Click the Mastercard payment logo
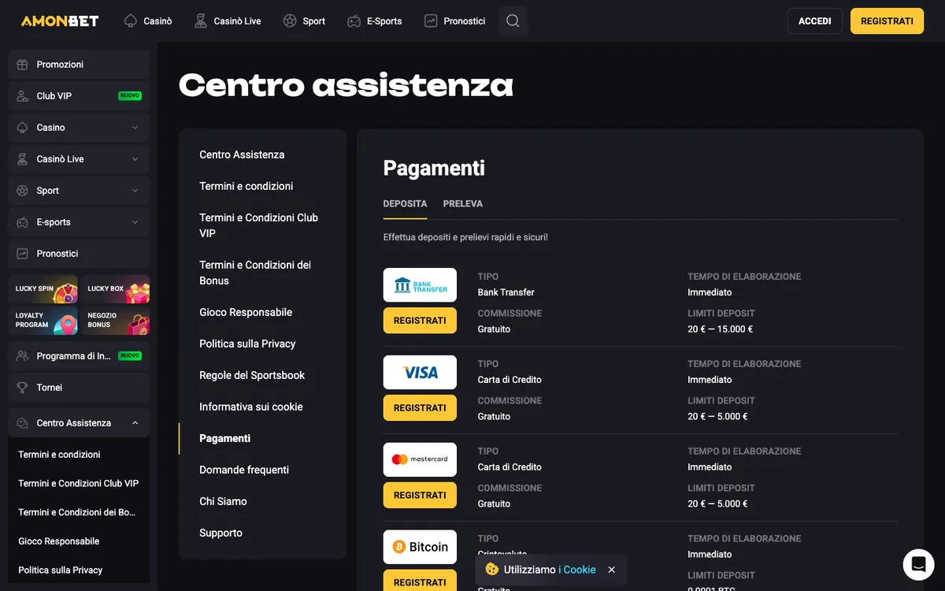Screen dimensions: 945x591 tap(420, 459)
